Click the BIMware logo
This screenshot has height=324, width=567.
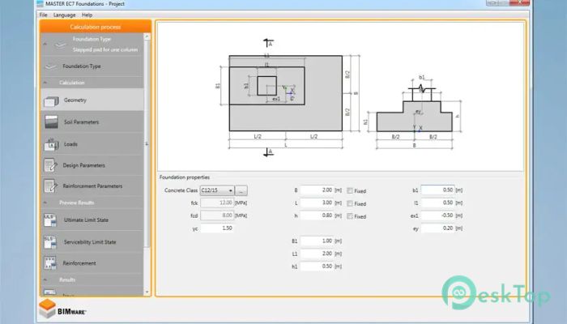[62, 309]
